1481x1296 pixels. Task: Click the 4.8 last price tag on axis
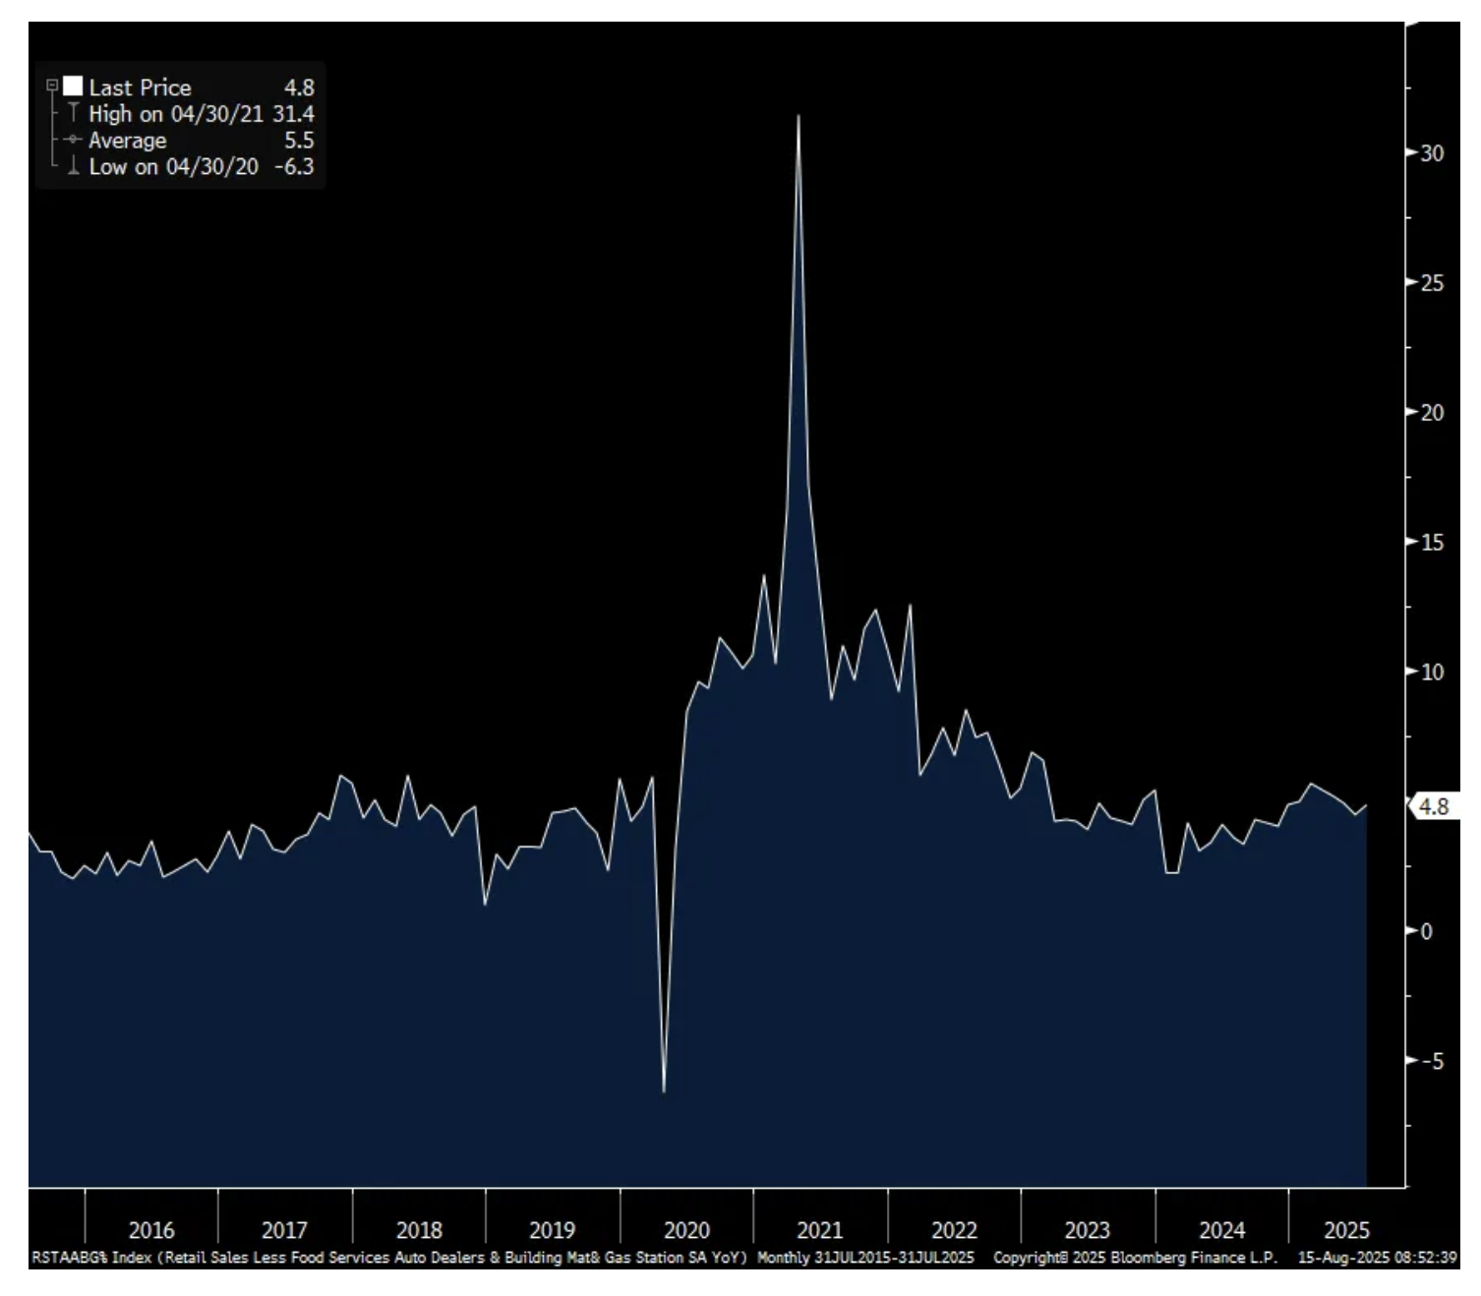tap(1434, 806)
